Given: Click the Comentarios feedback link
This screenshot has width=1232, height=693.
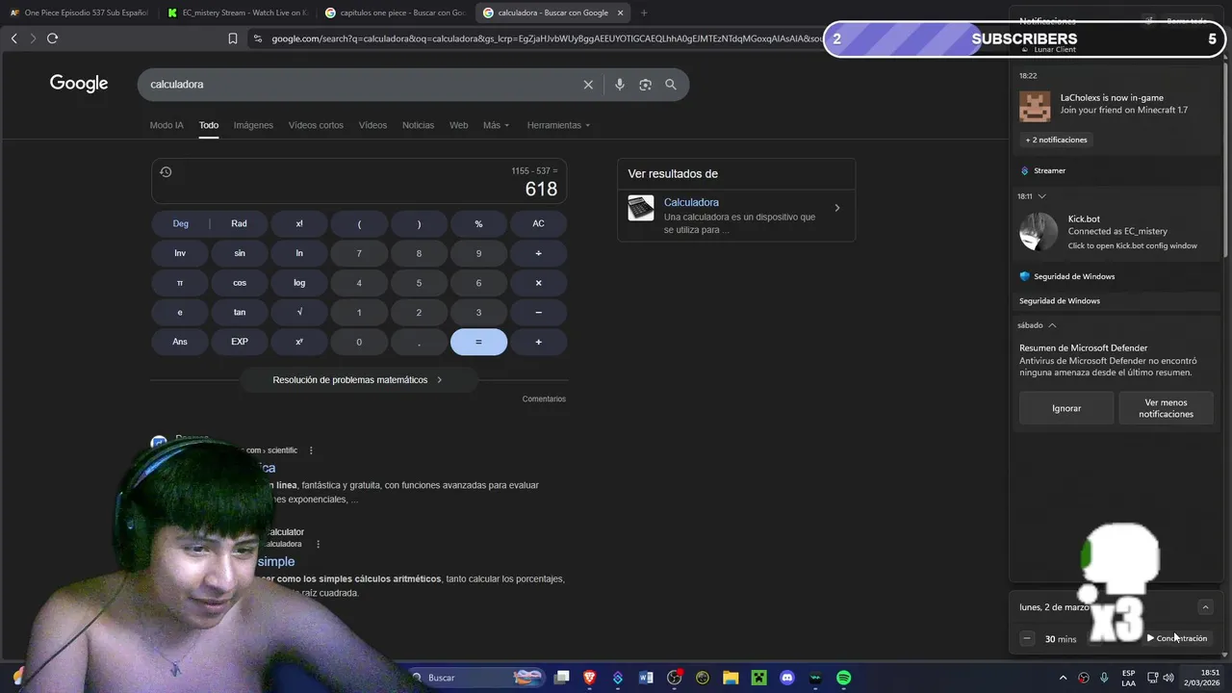Looking at the screenshot, I should coord(544,398).
